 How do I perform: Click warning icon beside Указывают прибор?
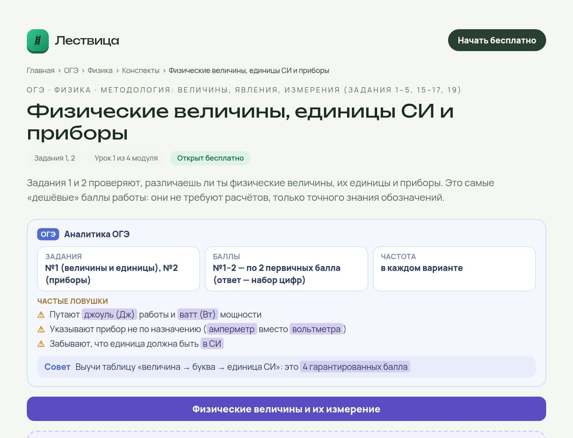coord(41,329)
